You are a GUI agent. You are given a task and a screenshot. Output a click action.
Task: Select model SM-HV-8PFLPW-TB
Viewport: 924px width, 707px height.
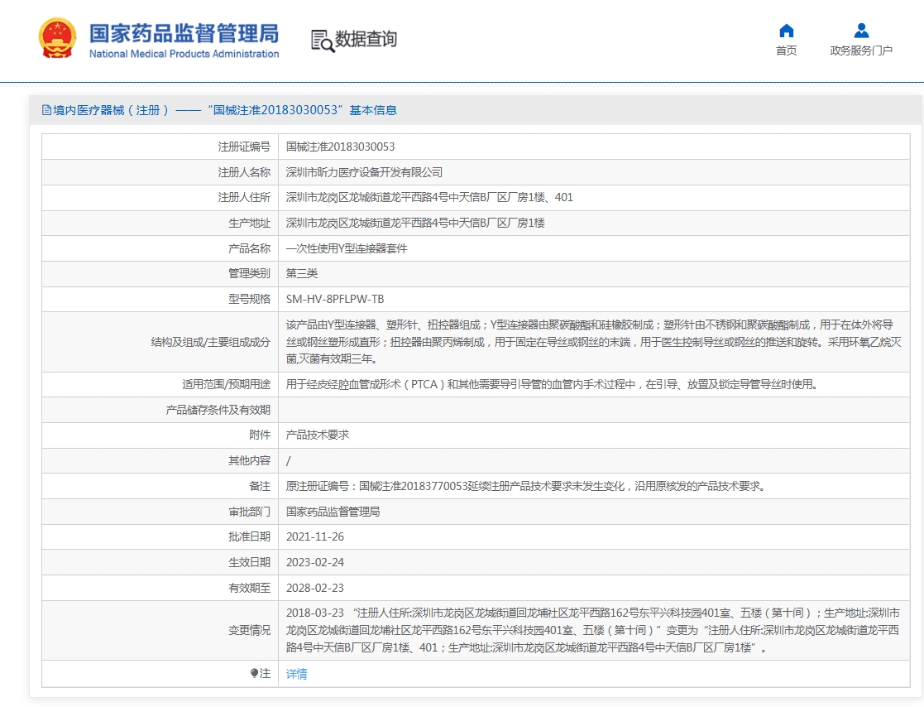pyautogui.click(x=335, y=299)
